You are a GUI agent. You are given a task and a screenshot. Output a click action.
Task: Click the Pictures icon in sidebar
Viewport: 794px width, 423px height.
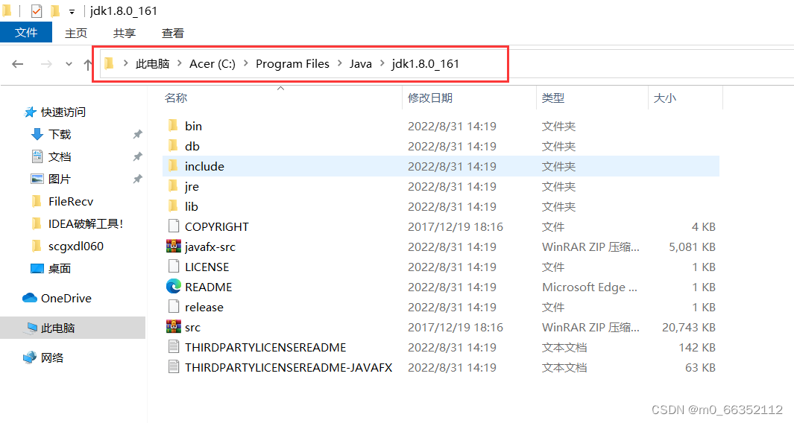(37, 179)
